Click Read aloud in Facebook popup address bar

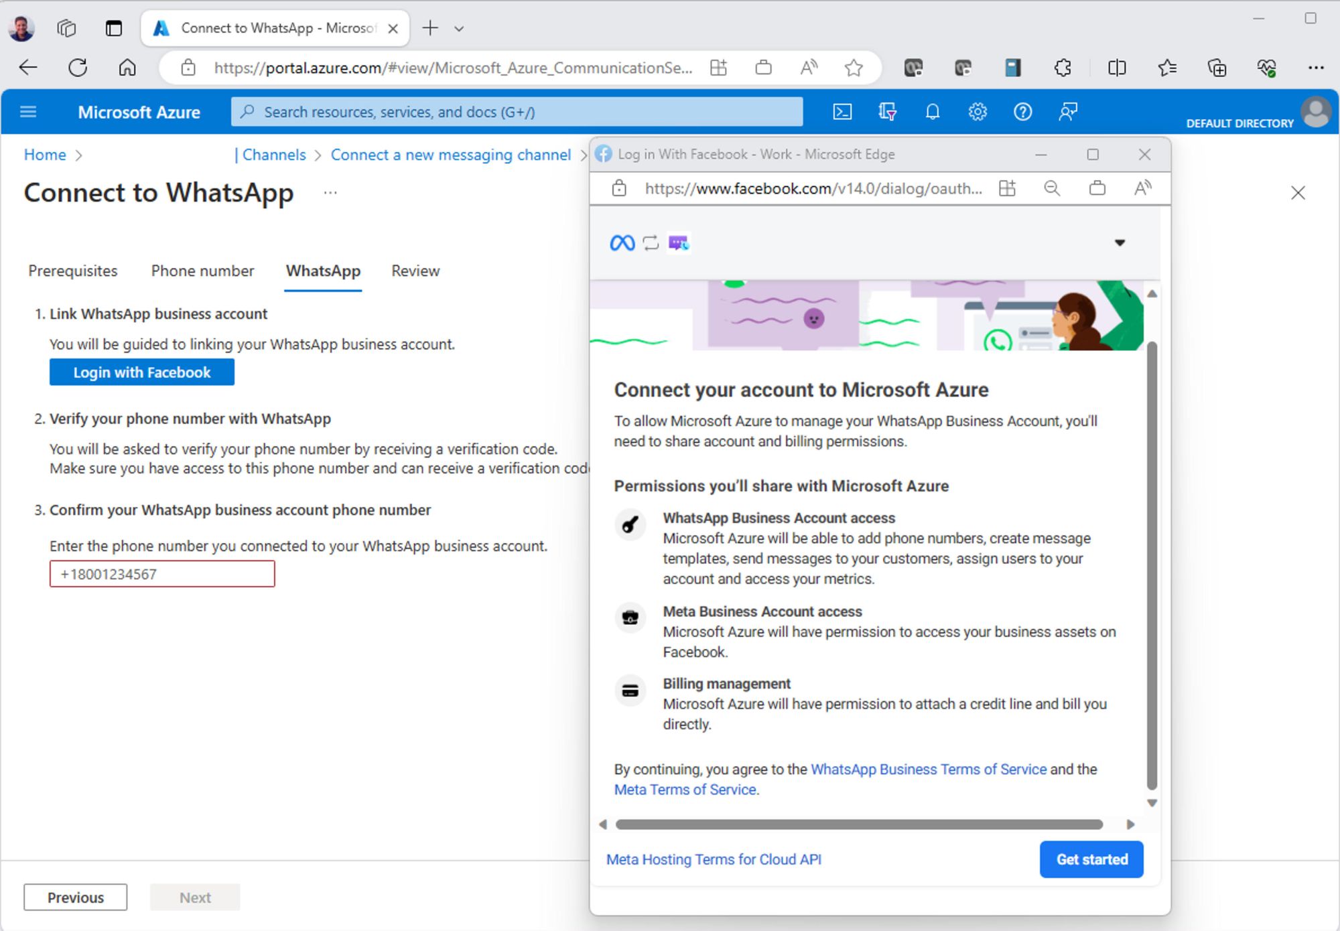[x=1142, y=189]
